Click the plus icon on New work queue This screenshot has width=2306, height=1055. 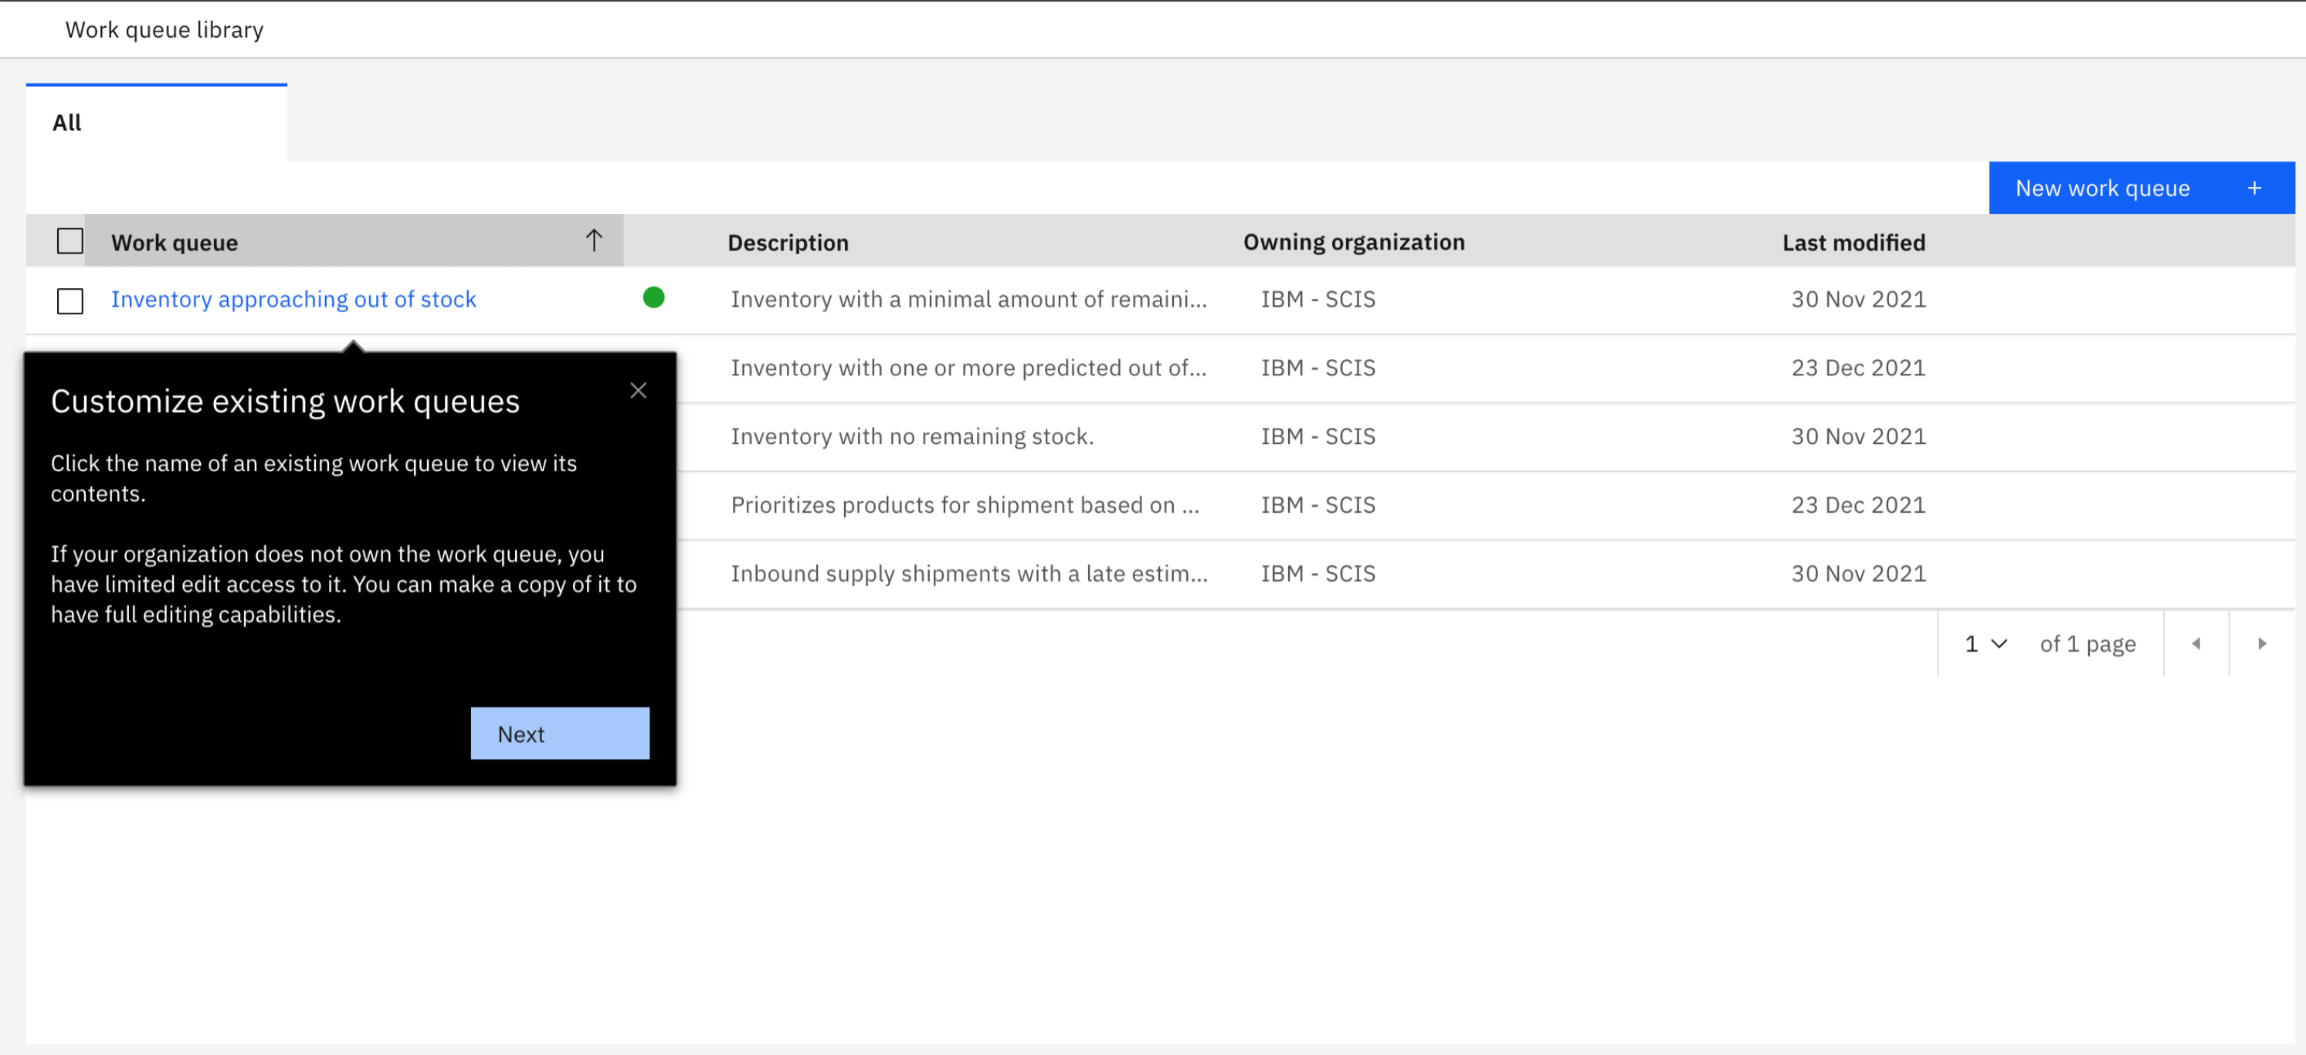click(x=2254, y=188)
